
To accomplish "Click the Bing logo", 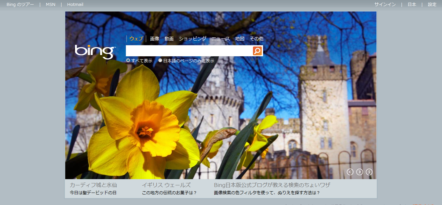I will (x=95, y=52).
